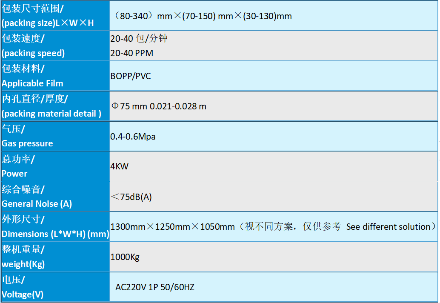The height and width of the screenshot is (303, 440).
Task: Click the weight(Kg) label cell
Action: [x=55, y=257]
